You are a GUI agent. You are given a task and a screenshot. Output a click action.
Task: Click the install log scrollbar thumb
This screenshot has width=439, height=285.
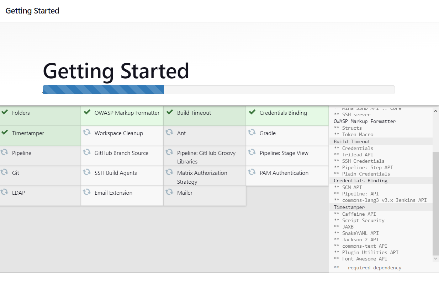436,203
